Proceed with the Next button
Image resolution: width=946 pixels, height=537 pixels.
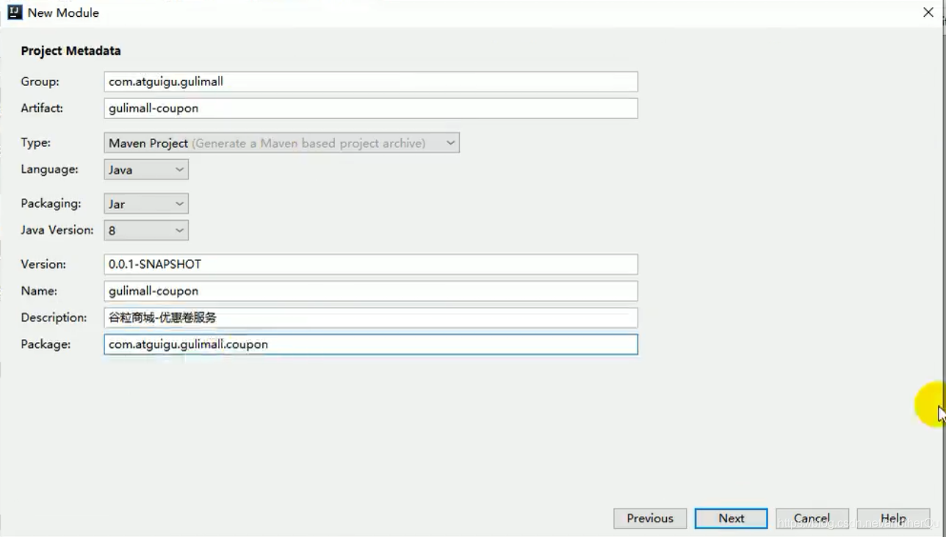[x=732, y=518]
